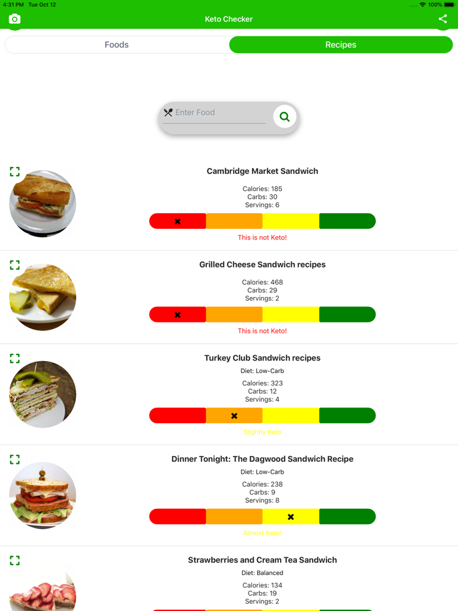Select the Recipes tab

pyautogui.click(x=340, y=44)
